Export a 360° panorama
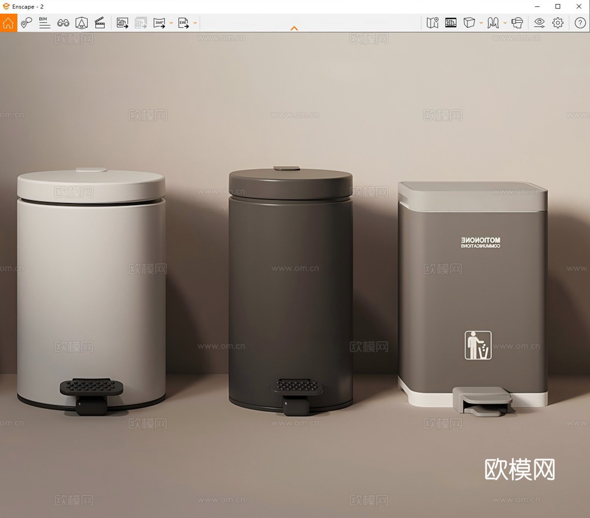The image size is (590, 518). [159, 23]
